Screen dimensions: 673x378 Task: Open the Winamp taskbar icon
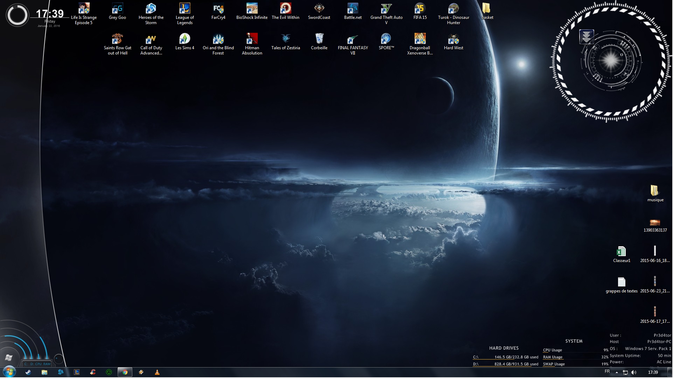point(141,373)
